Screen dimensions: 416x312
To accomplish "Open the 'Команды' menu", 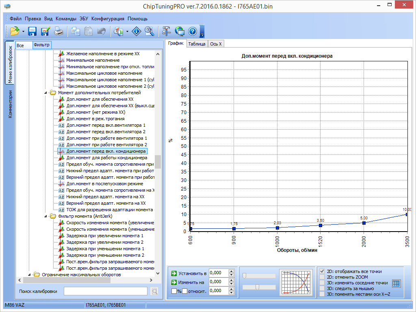I will tap(66, 19).
